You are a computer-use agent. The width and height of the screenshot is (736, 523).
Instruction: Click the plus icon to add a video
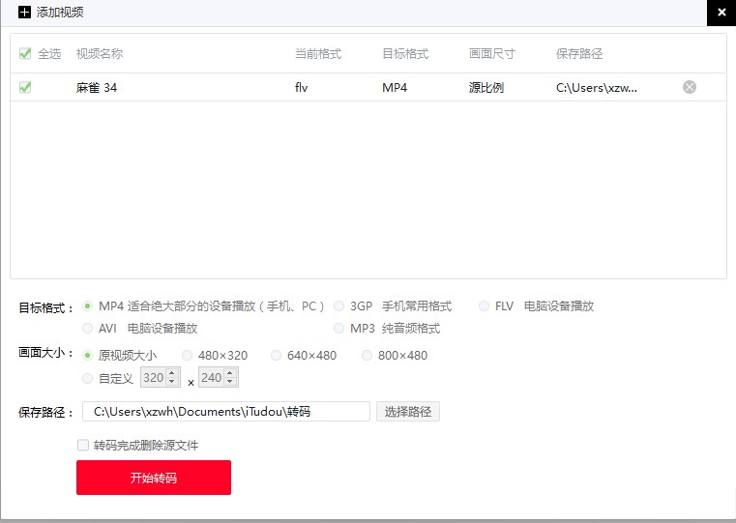pyautogui.click(x=24, y=12)
